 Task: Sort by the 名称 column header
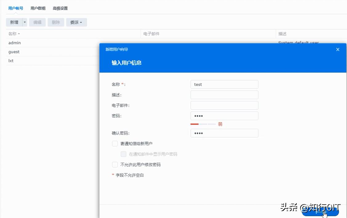click(12, 34)
